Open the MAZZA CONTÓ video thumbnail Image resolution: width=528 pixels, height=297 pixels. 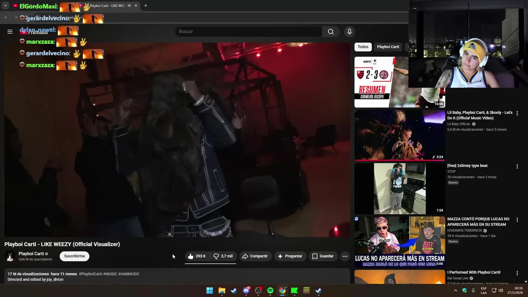click(x=400, y=242)
